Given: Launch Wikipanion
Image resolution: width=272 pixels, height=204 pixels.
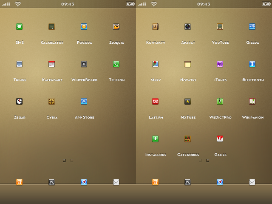Looking at the screenshot, I should point(252,102).
